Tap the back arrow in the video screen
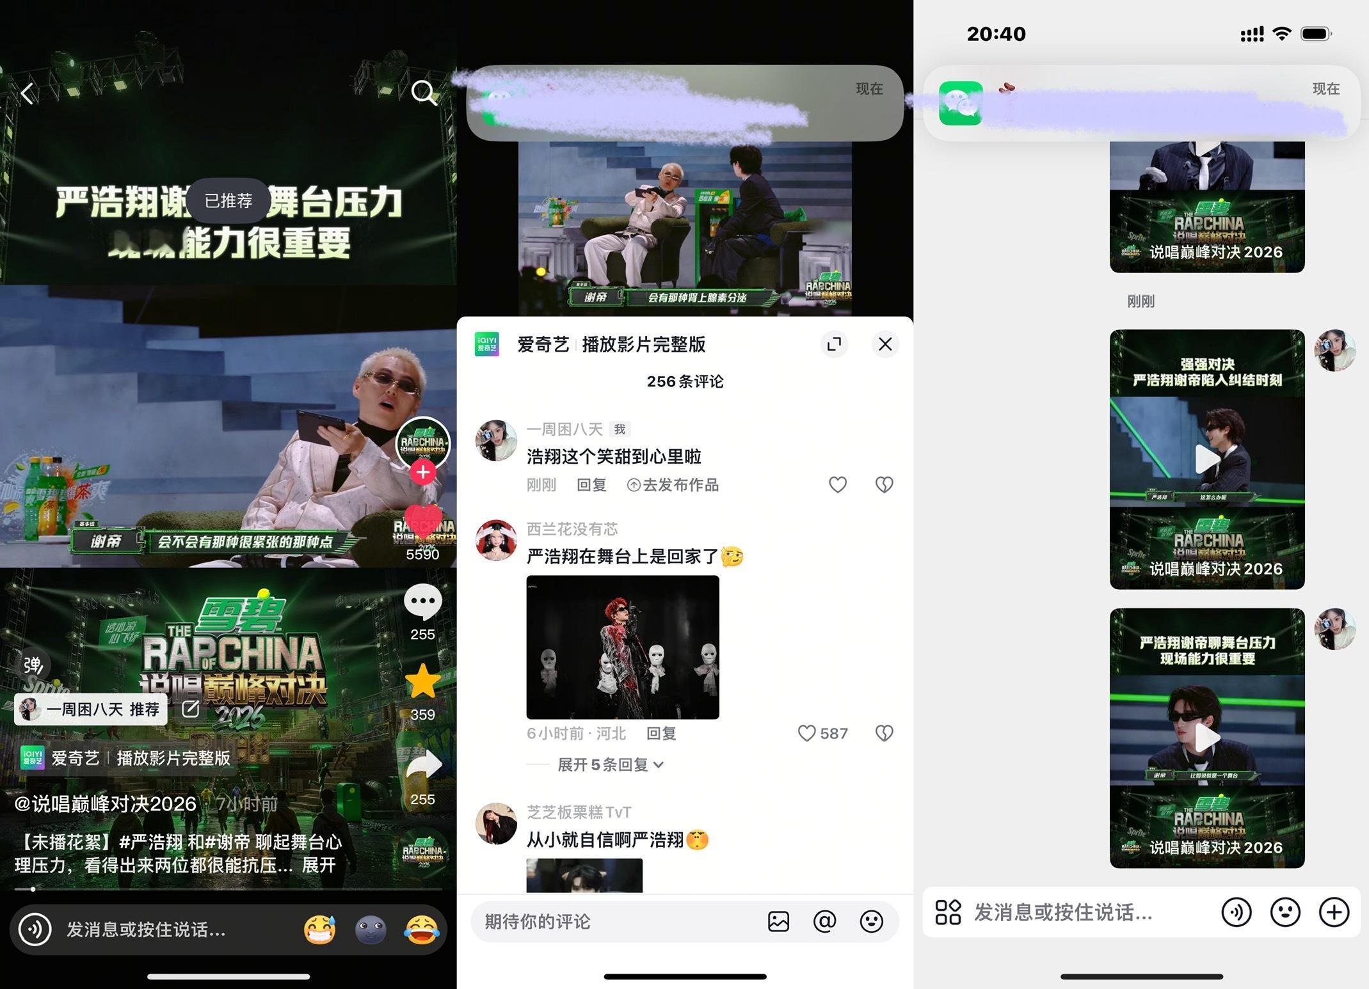The image size is (1369, 989). point(27,93)
